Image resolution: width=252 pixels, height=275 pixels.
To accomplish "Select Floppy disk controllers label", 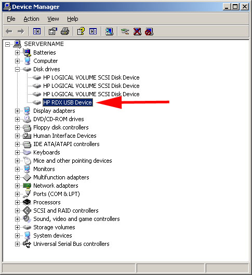I will [x=61, y=127].
